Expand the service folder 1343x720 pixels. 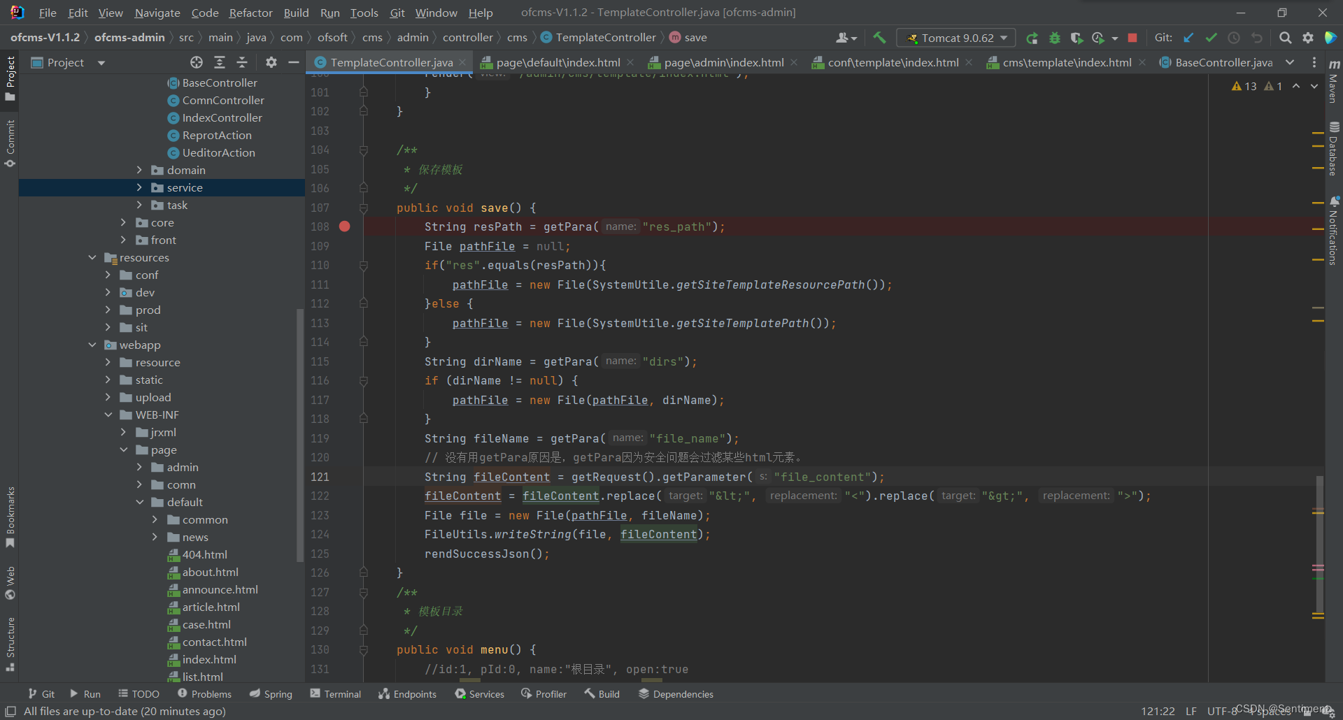point(139,187)
